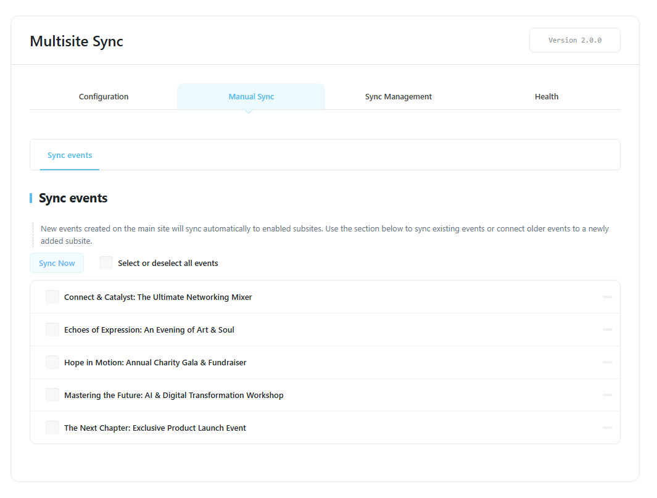Click 'Hope in Motion: Annual Charity Gala & Fundraiser' title

click(155, 363)
